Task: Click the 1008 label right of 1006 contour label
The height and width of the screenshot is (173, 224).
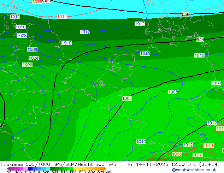Action: pyautogui.click(x=173, y=92)
